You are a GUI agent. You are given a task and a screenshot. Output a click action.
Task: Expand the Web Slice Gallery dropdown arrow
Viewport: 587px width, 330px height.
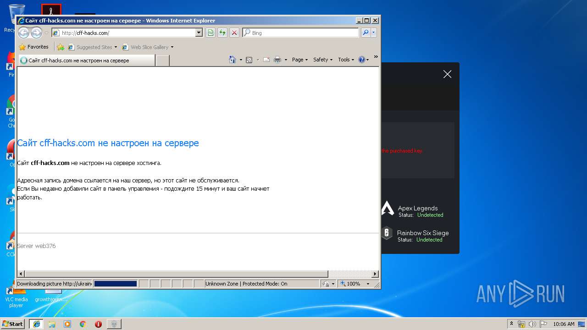172,47
